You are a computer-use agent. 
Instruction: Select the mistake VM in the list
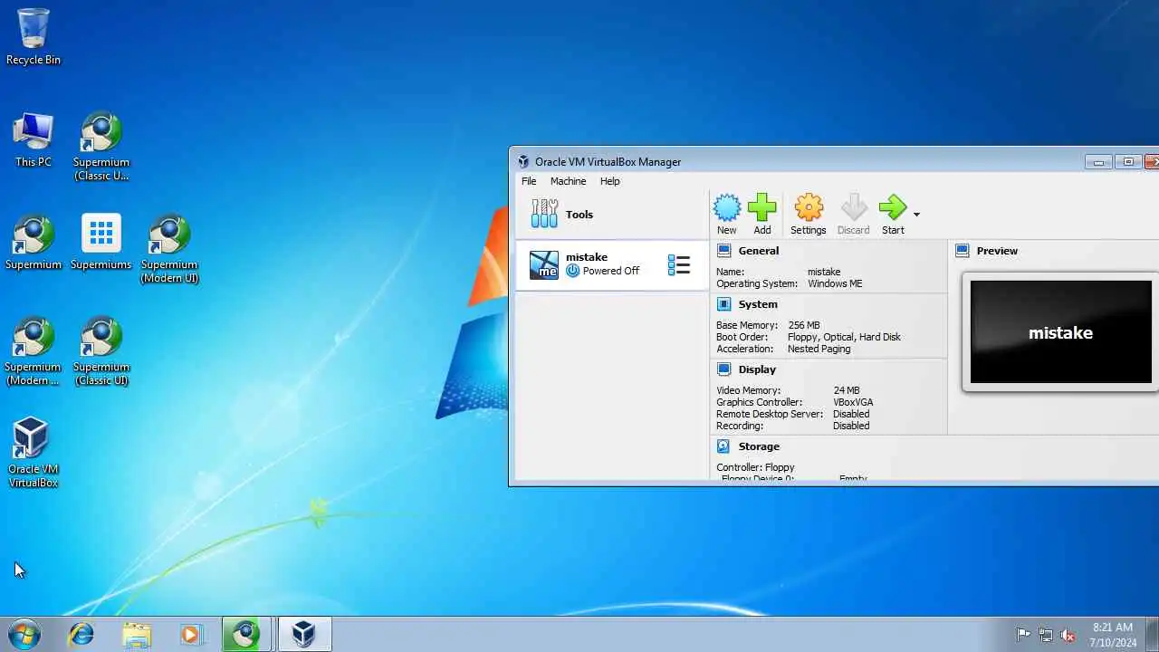click(x=611, y=264)
